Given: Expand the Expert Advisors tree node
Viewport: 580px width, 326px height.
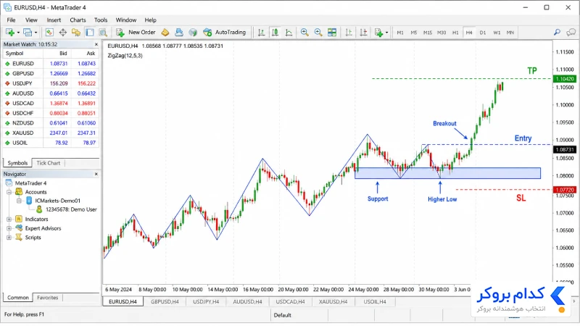Looking at the screenshot, I should click(x=9, y=228).
